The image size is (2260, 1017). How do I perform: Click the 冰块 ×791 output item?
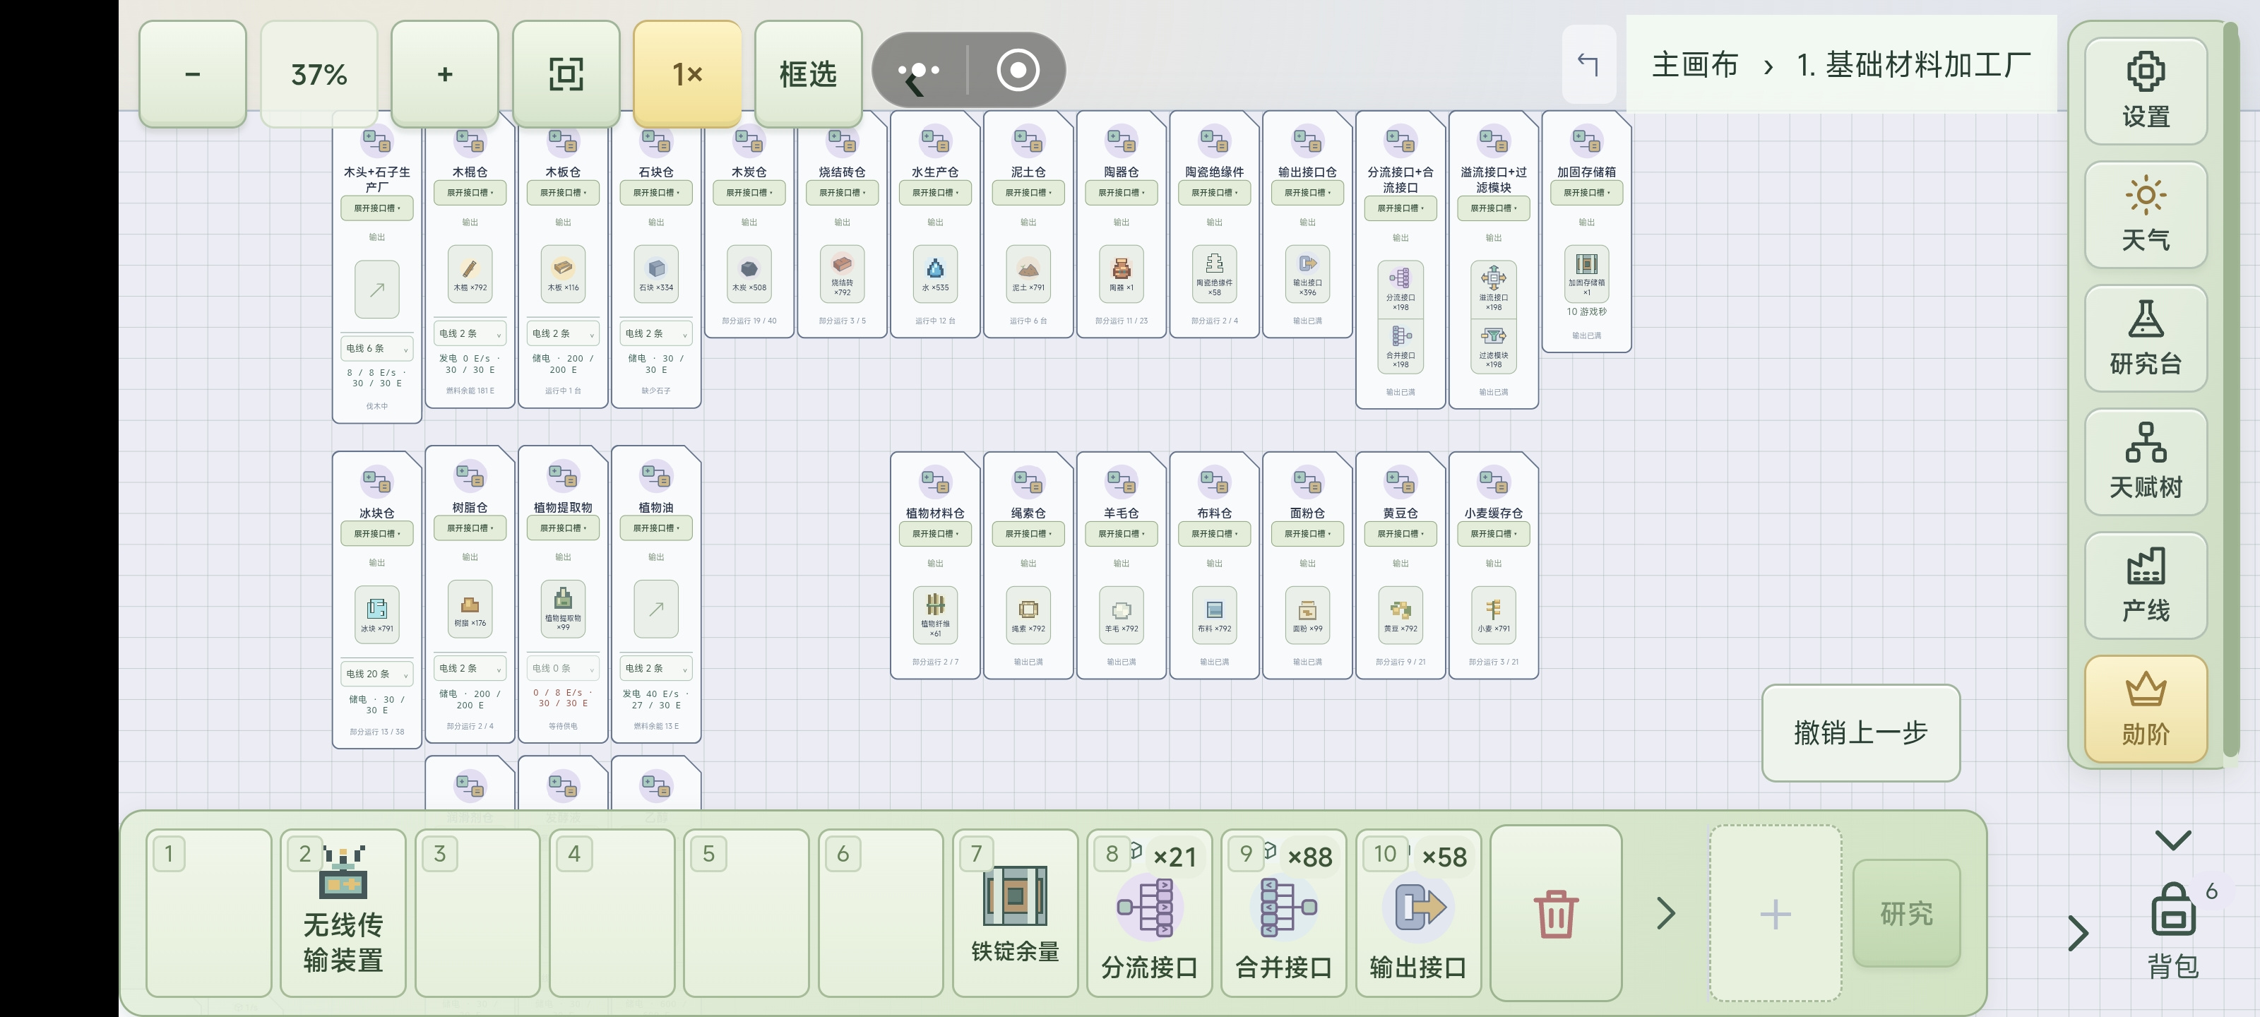point(376,615)
